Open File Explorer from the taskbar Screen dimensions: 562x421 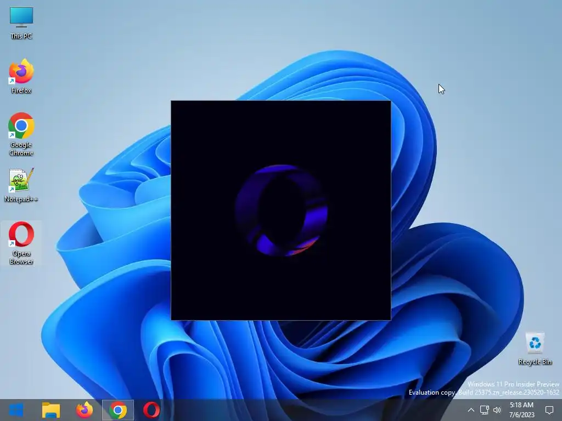51,410
